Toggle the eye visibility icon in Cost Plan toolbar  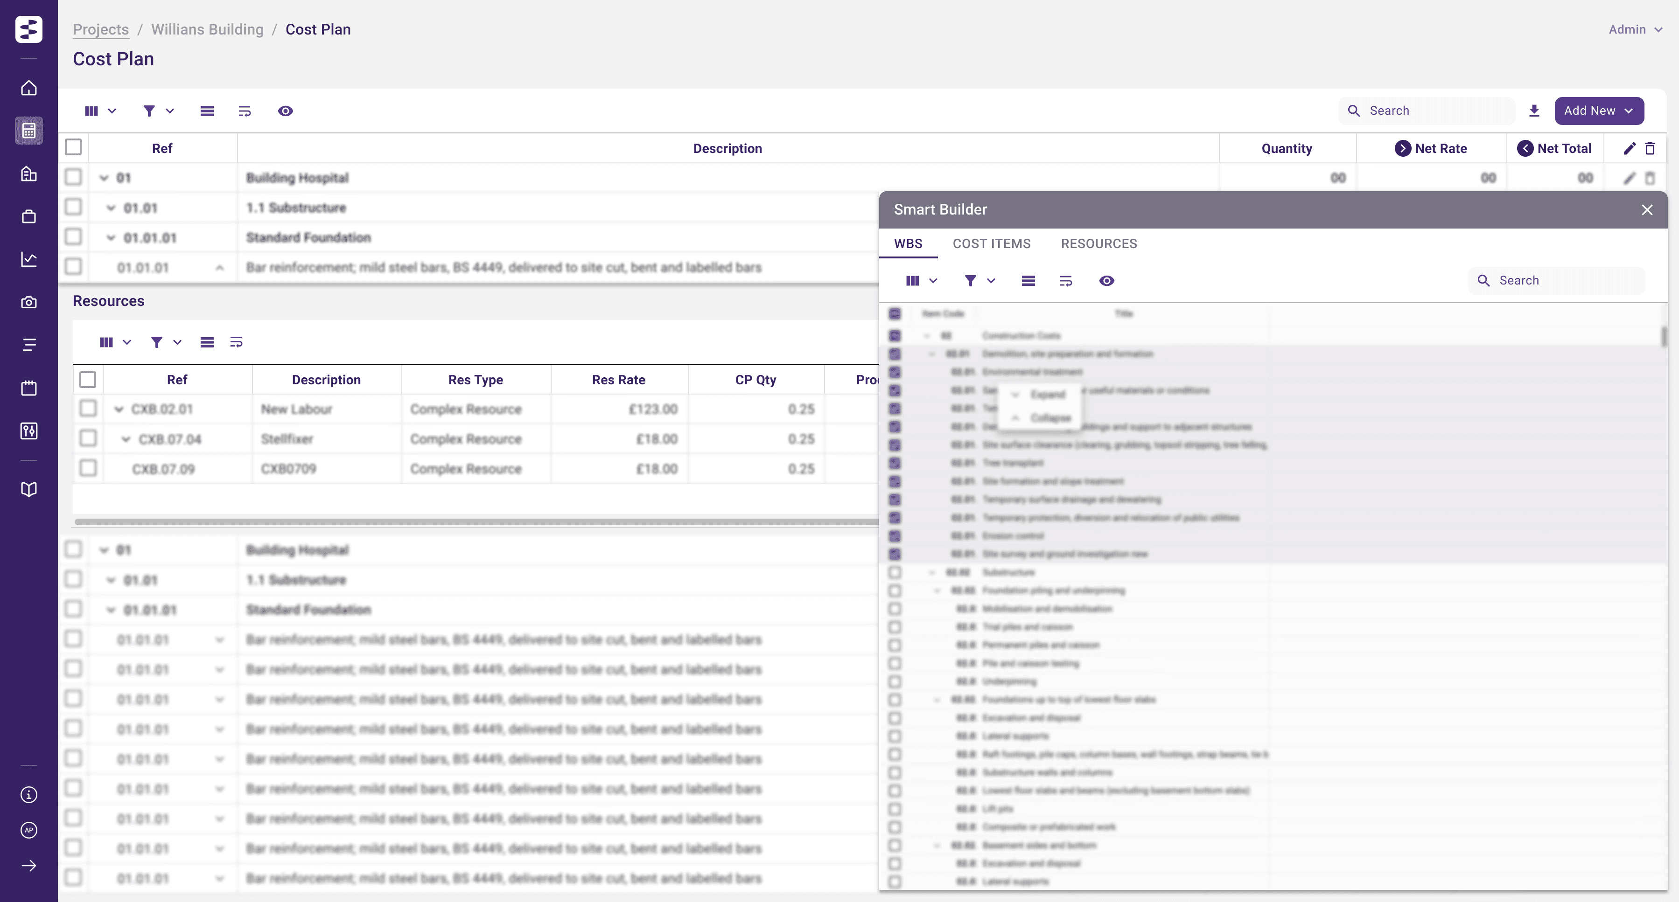pos(285,111)
